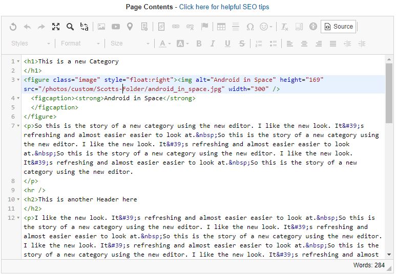Image resolution: width=396 pixels, height=275 pixels.
Task: Expand the font Size dropdown
Action: tap(130, 43)
